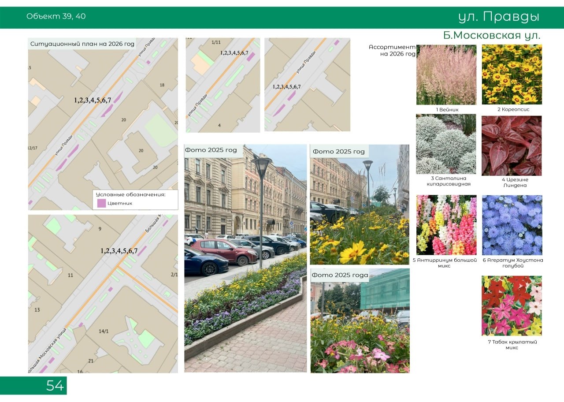
Task: Select the yellow Кореопсис flower photo
Action: pos(512,74)
